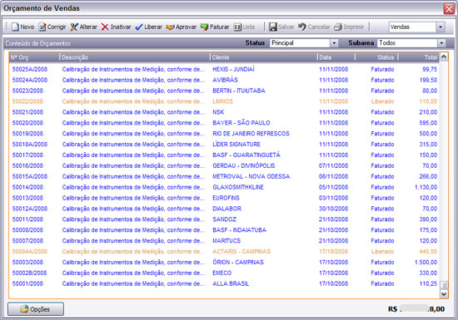Click client BASF - GUARATINGUETÁ
This screenshot has height=320, width=458.
click(x=246, y=155)
